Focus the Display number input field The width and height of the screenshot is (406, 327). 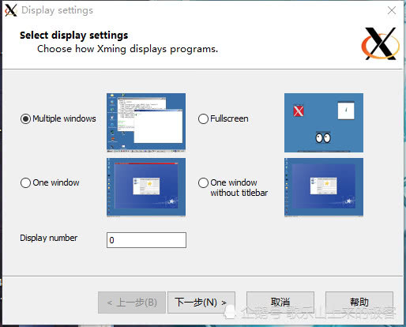[x=146, y=240]
